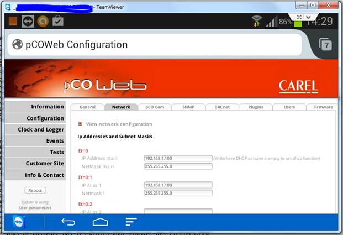This screenshot has width=343, height=235.
Task: Open the Configuration sidebar menu
Action: [35, 118]
